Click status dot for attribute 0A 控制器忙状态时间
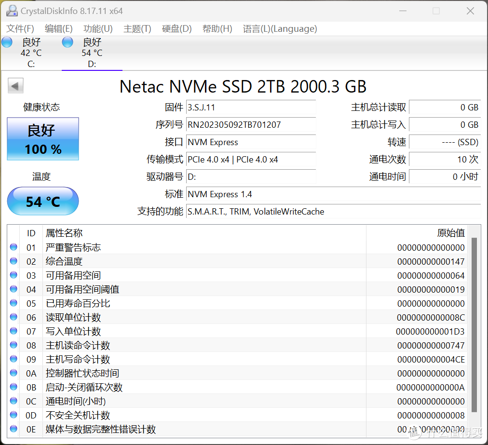The image size is (488, 445). pyautogui.click(x=14, y=373)
